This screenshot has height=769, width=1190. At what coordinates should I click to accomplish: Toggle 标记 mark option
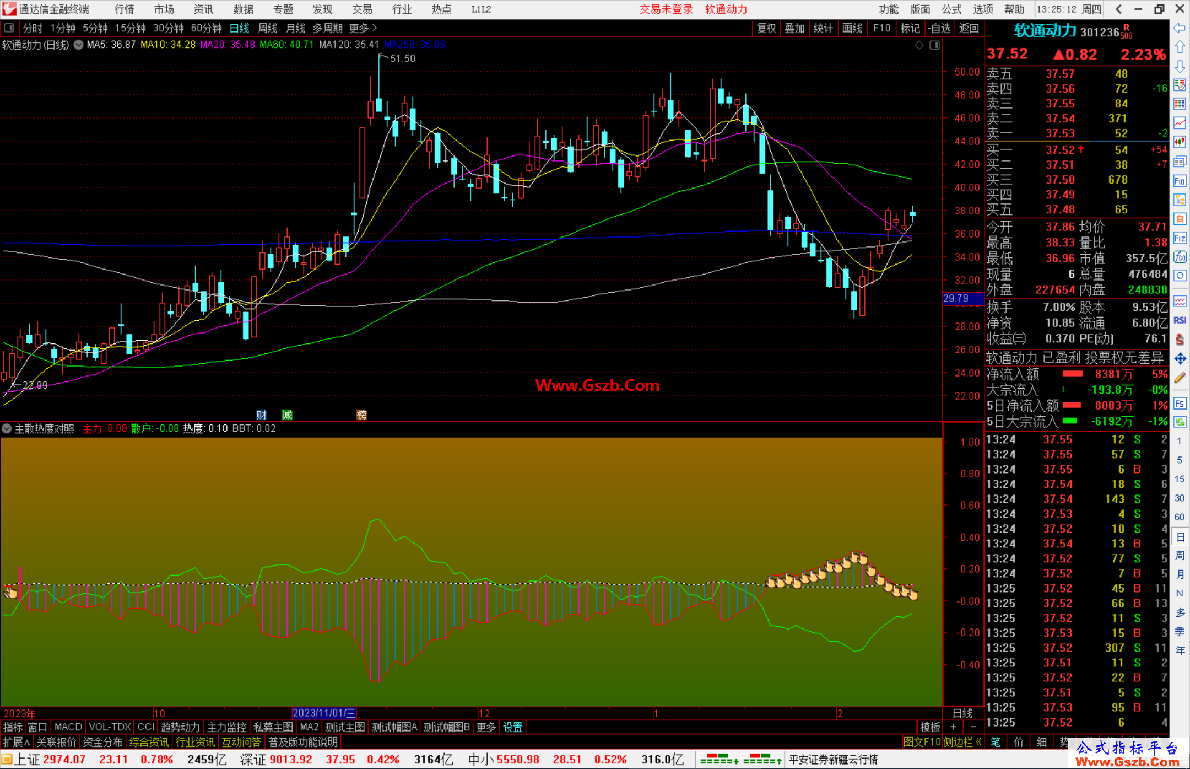point(910,28)
